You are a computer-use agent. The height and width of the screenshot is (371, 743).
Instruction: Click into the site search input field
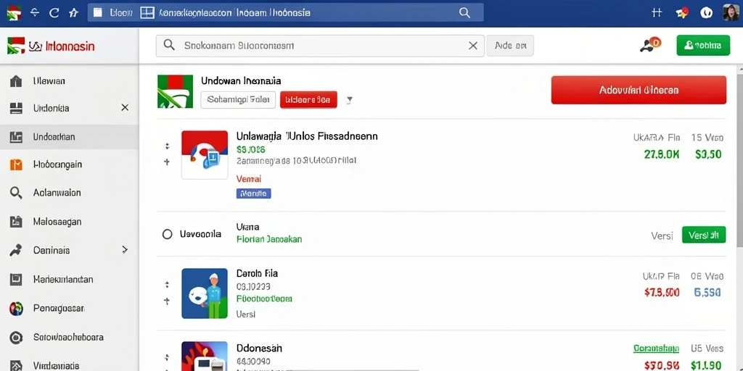coord(320,46)
